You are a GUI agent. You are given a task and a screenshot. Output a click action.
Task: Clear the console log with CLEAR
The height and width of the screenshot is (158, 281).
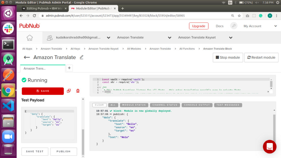[x=99, y=105]
